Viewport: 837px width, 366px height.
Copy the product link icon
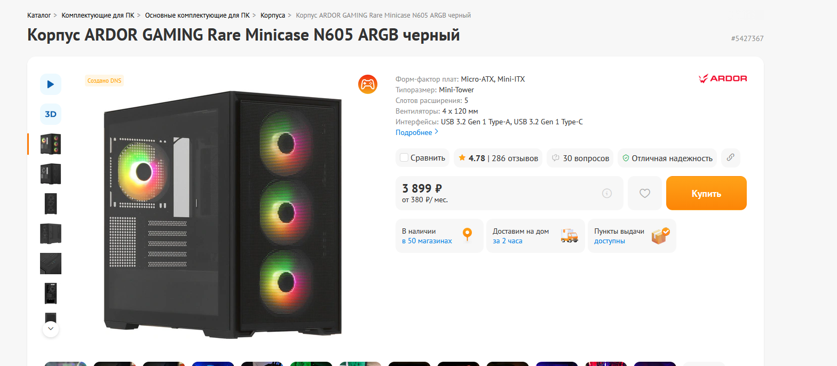731,158
